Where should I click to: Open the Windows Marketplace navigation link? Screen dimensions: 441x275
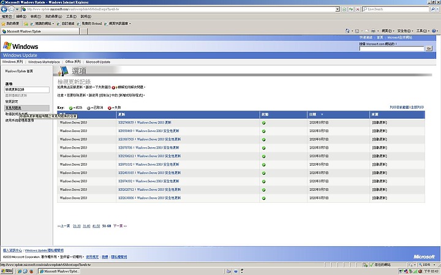(x=44, y=62)
